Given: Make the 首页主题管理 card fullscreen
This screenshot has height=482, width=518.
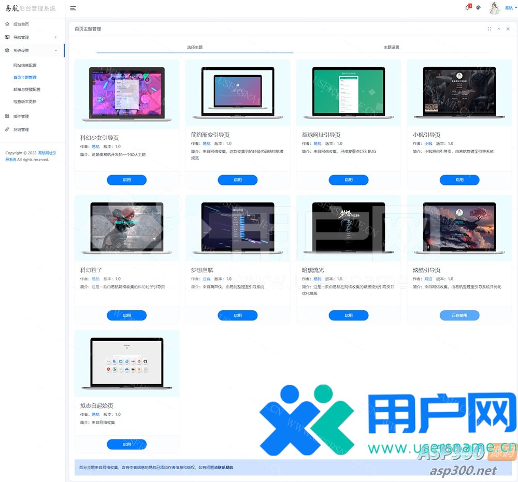Looking at the screenshot, I should pyautogui.click(x=490, y=29).
